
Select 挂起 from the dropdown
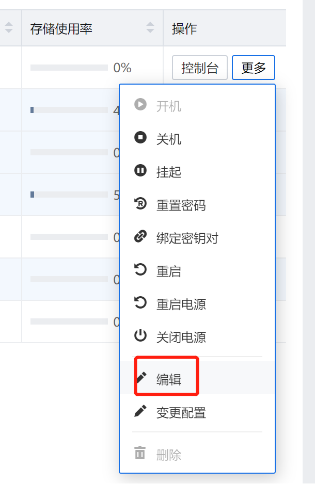[169, 172]
